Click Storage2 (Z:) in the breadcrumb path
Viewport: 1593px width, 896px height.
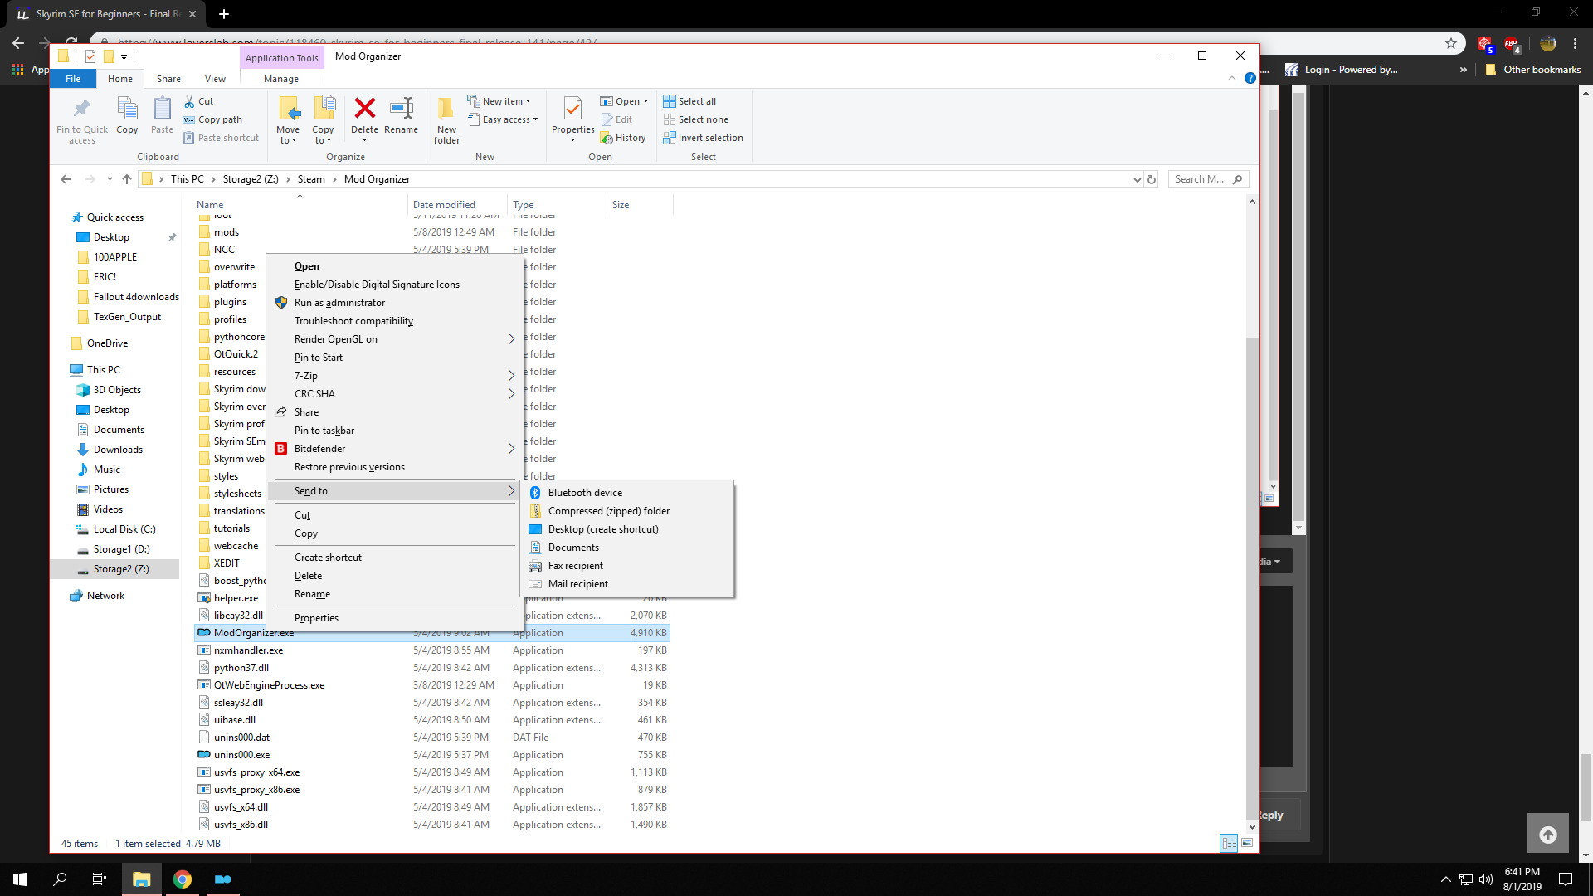250,179
